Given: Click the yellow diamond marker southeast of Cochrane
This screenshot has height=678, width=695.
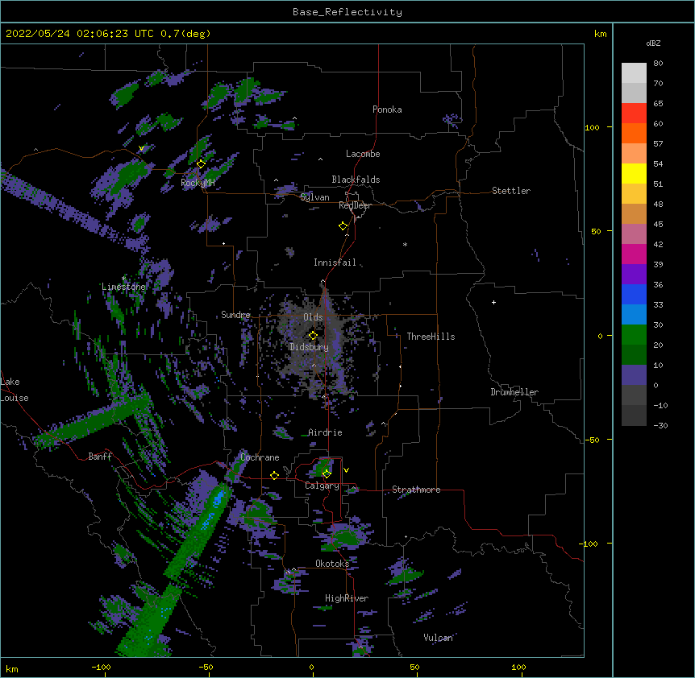Looking at the screenshot, I should tap(274, 476).
